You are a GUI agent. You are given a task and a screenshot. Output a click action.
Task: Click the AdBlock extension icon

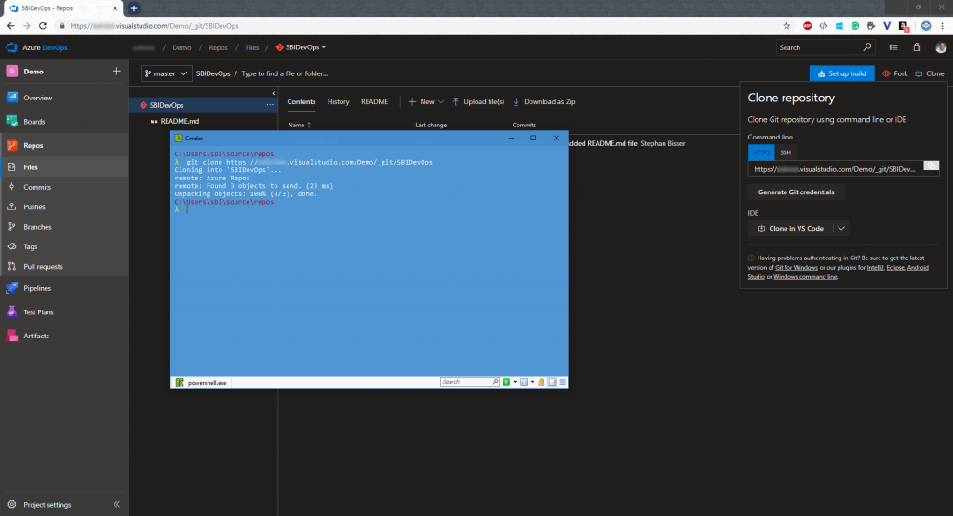coord(807,25)
